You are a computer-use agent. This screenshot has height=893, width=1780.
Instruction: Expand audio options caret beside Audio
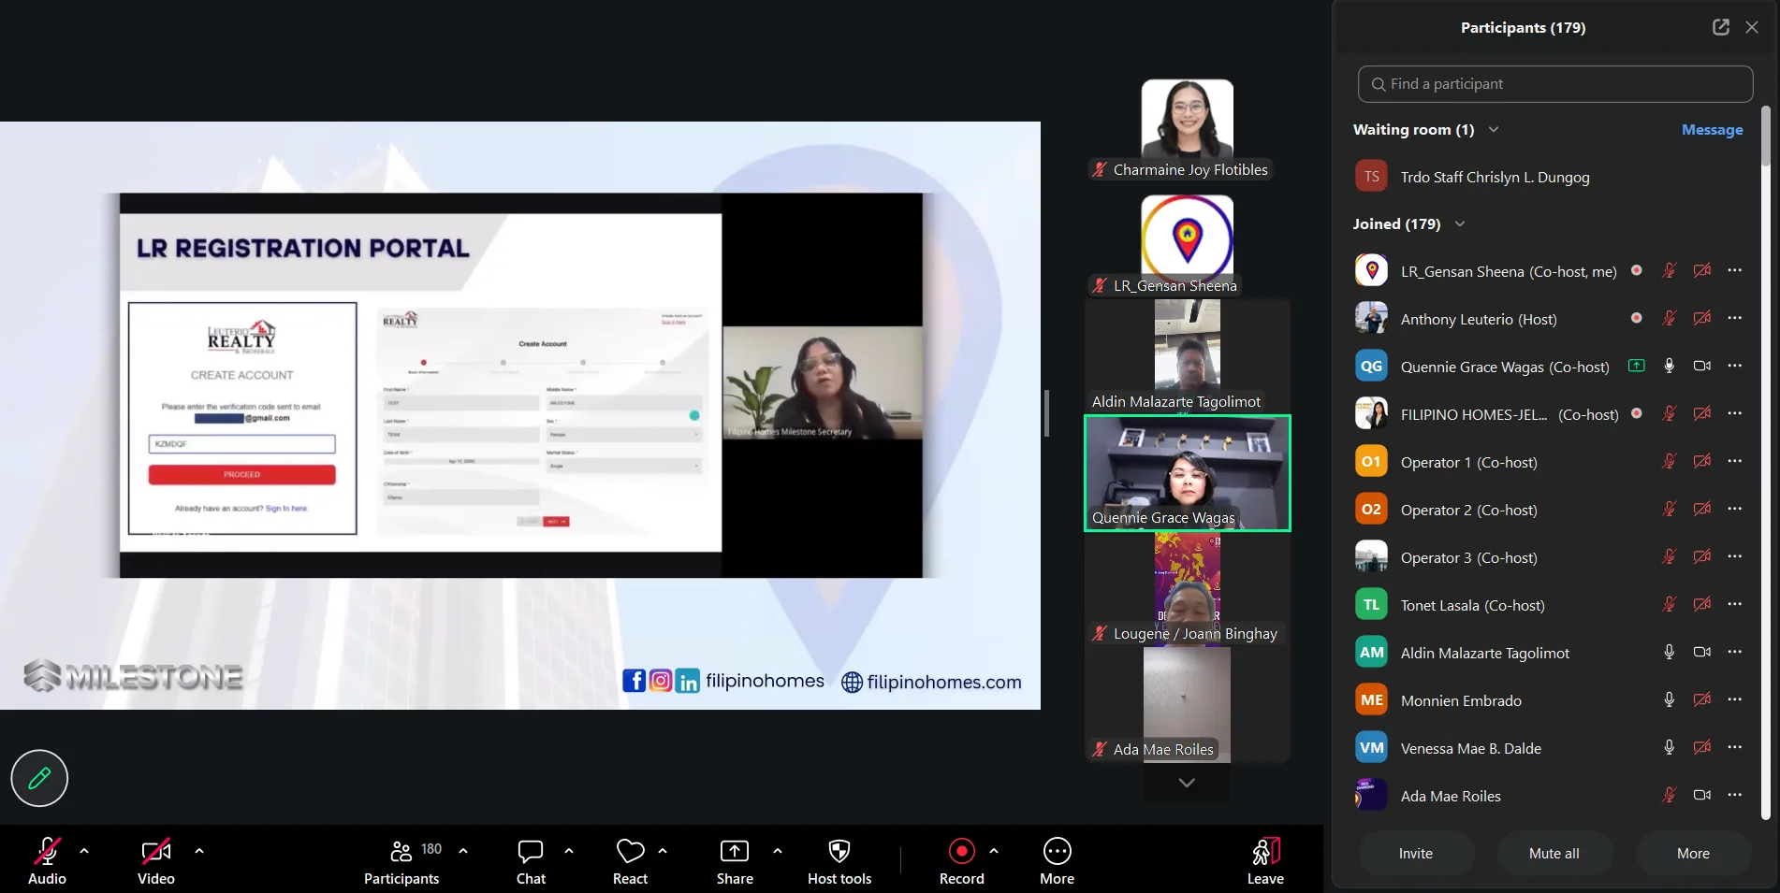[84, 851]
